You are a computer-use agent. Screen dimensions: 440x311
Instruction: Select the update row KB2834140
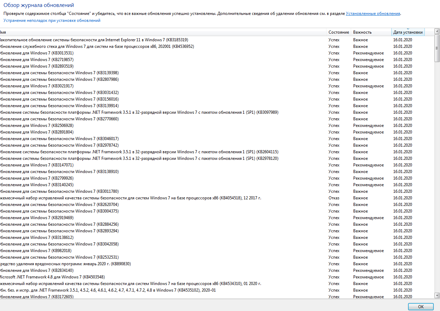217,270
